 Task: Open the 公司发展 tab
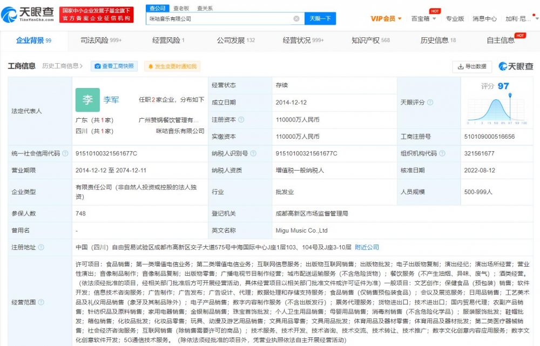click(x=236, y=40)
